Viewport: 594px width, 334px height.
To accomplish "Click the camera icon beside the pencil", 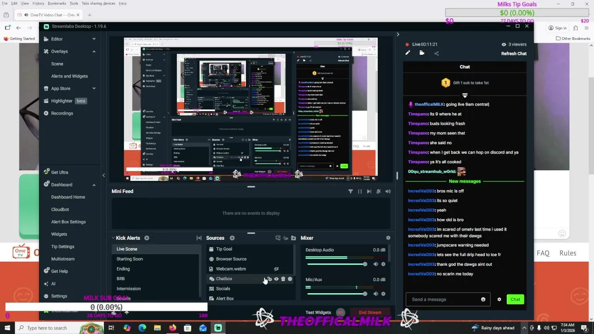I will click(422, 53).
